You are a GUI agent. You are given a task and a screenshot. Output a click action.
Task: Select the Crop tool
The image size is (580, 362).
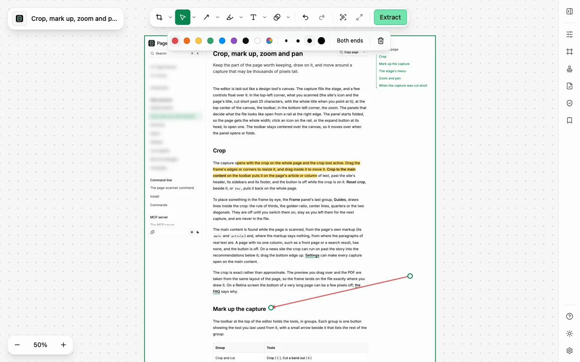tap(159, 17)
